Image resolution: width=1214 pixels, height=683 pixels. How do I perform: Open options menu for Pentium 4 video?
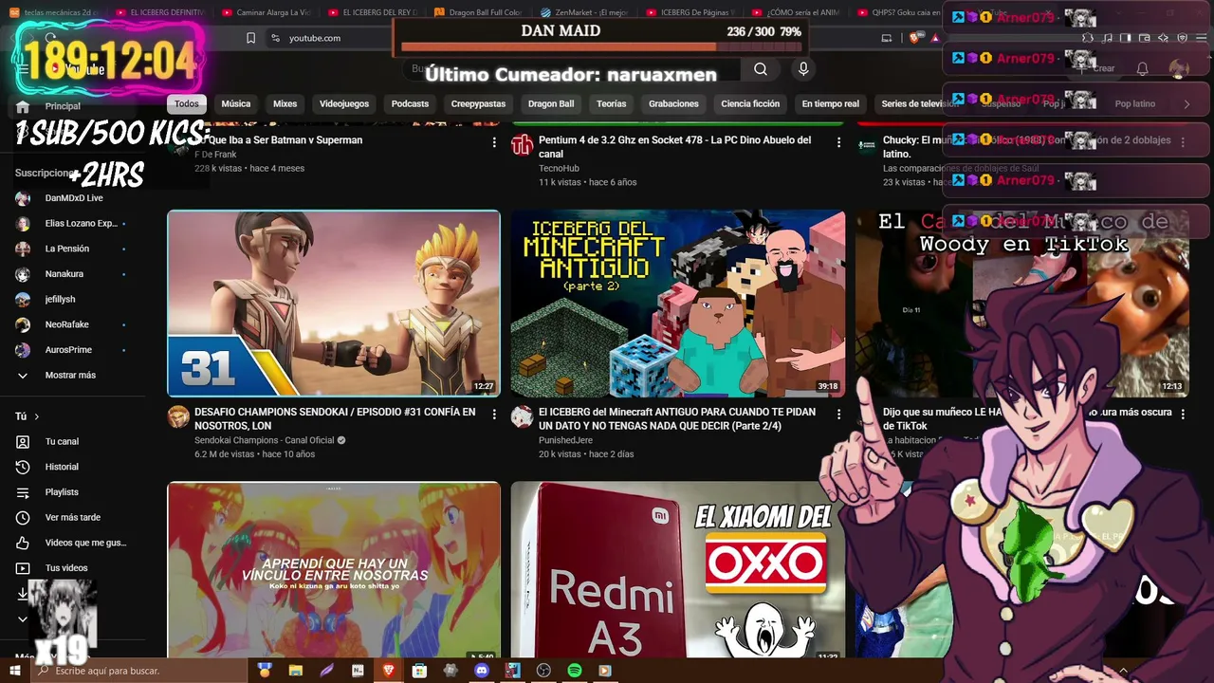tap(838, 142)
